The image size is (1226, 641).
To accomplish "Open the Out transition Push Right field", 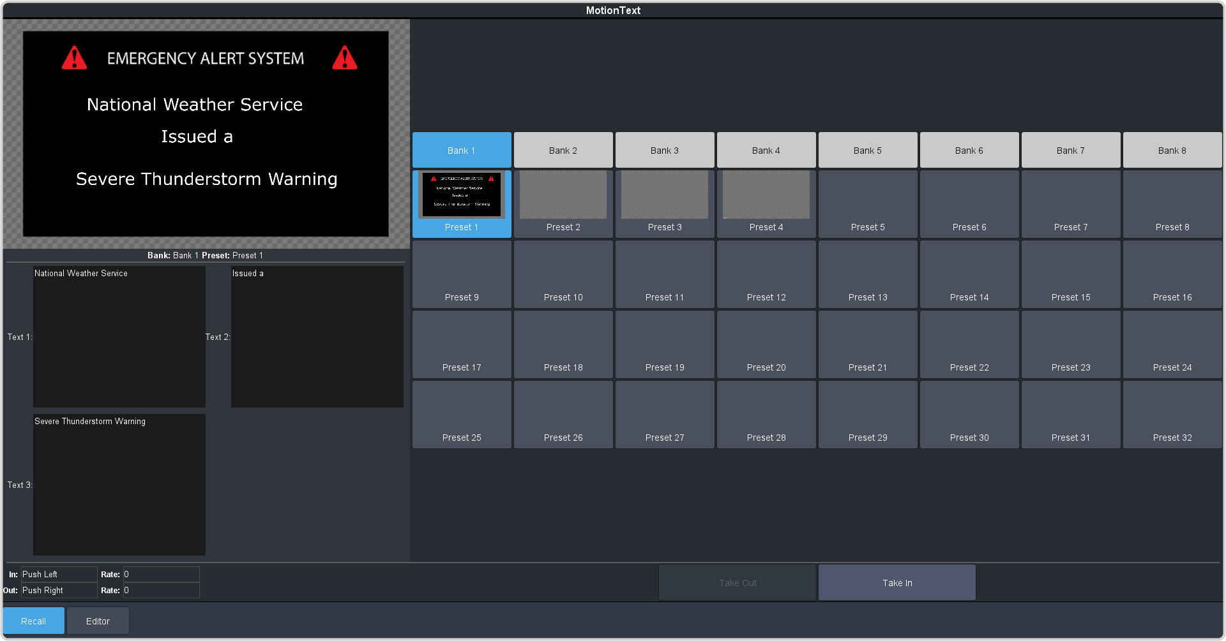I will coord(59,591).
